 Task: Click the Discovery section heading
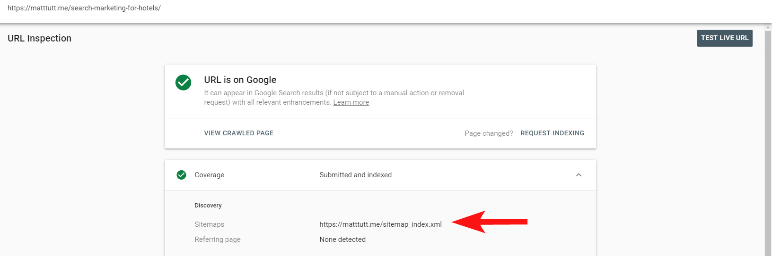tap(208, 206)
